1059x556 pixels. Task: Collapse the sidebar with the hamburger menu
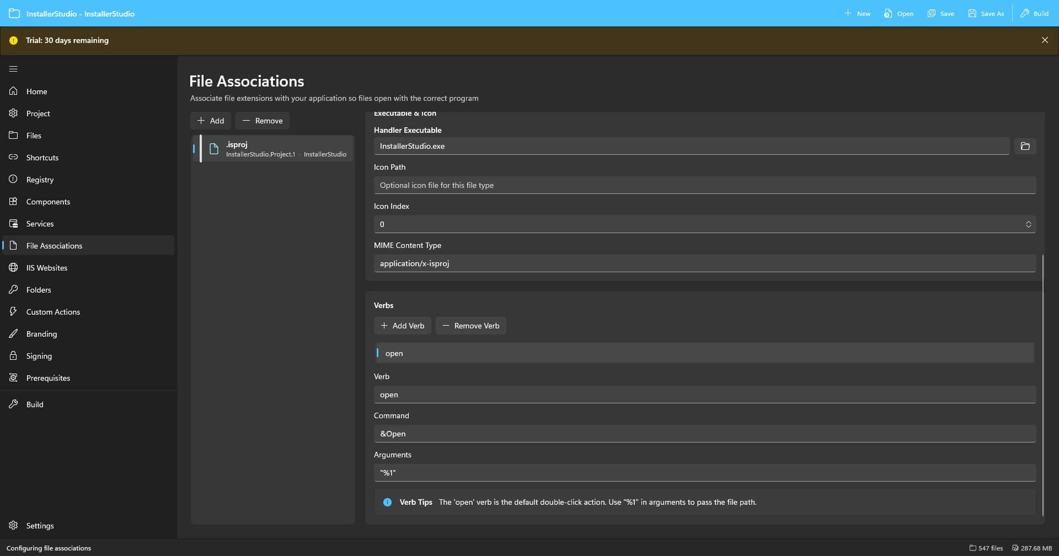tap(13, 68)
